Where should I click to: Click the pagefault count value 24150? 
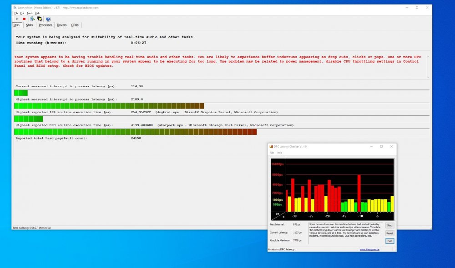(136, 138)
